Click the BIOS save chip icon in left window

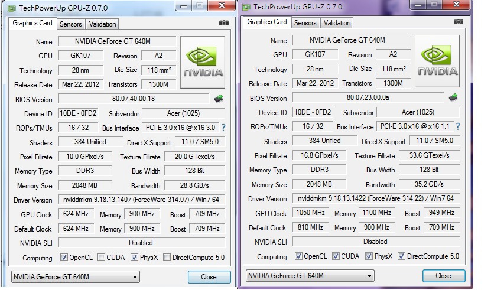click(x=219, y=99)
